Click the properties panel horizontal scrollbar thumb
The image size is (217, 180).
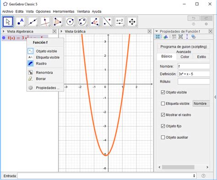point(178,167)
